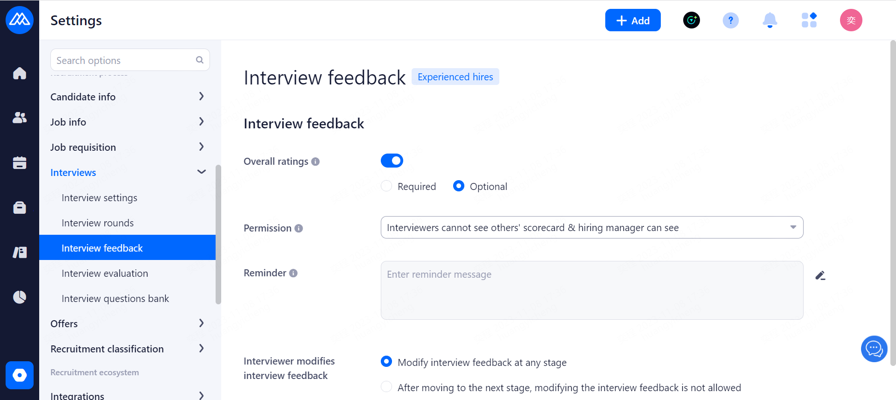The image size is (896, 400).
Task: Open the help question mark icon
Action: pyautogui.click(x=730, y=21)
